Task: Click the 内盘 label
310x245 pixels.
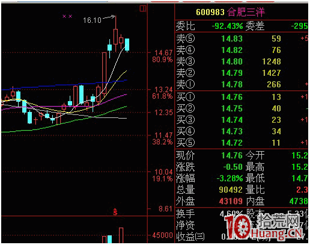Action: (x=255, y=201)
